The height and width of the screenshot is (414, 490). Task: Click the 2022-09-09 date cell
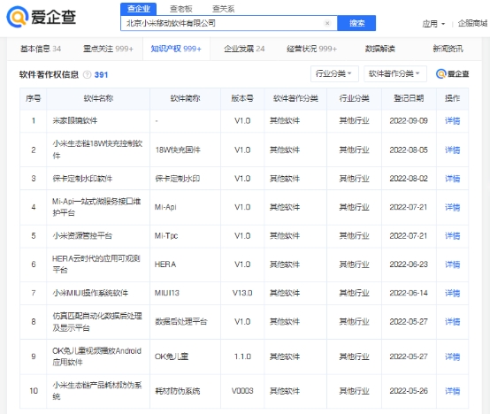pos(409,121)
